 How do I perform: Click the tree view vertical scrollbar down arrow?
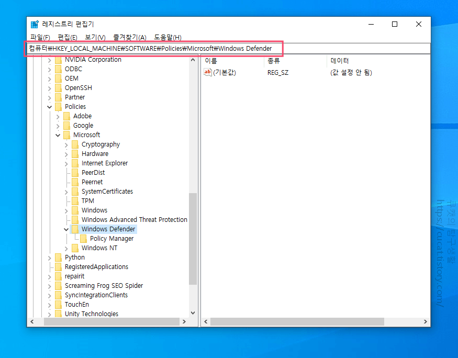pos(193,312)
